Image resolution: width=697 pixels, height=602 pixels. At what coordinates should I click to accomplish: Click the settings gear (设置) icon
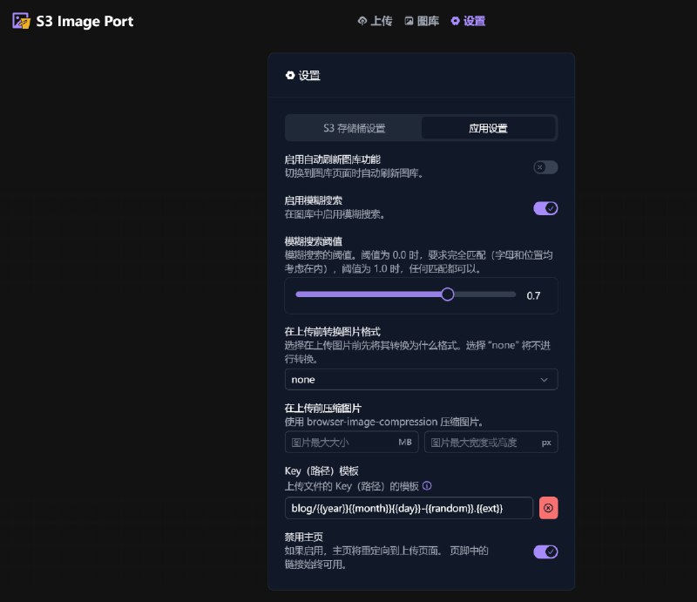point(453,21)
